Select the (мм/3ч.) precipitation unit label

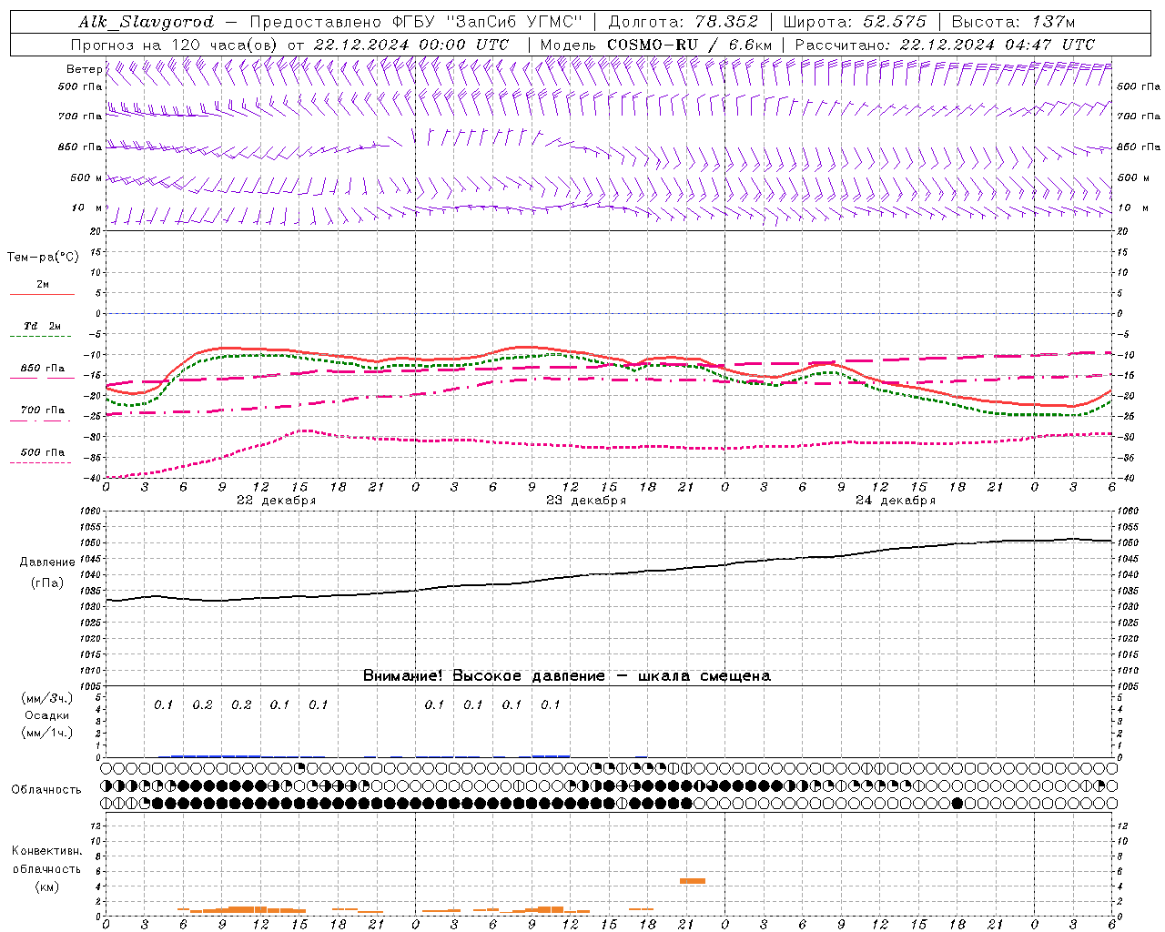(47, 698)
